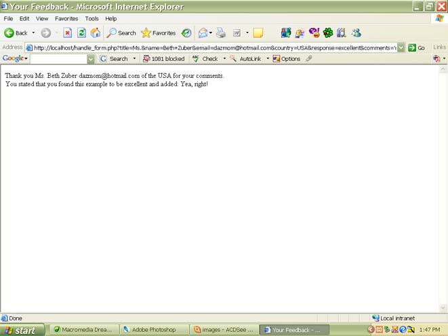The image size is (448, 336).
Task: Refresh the page using green arrows icon
Action: [81, 33]
